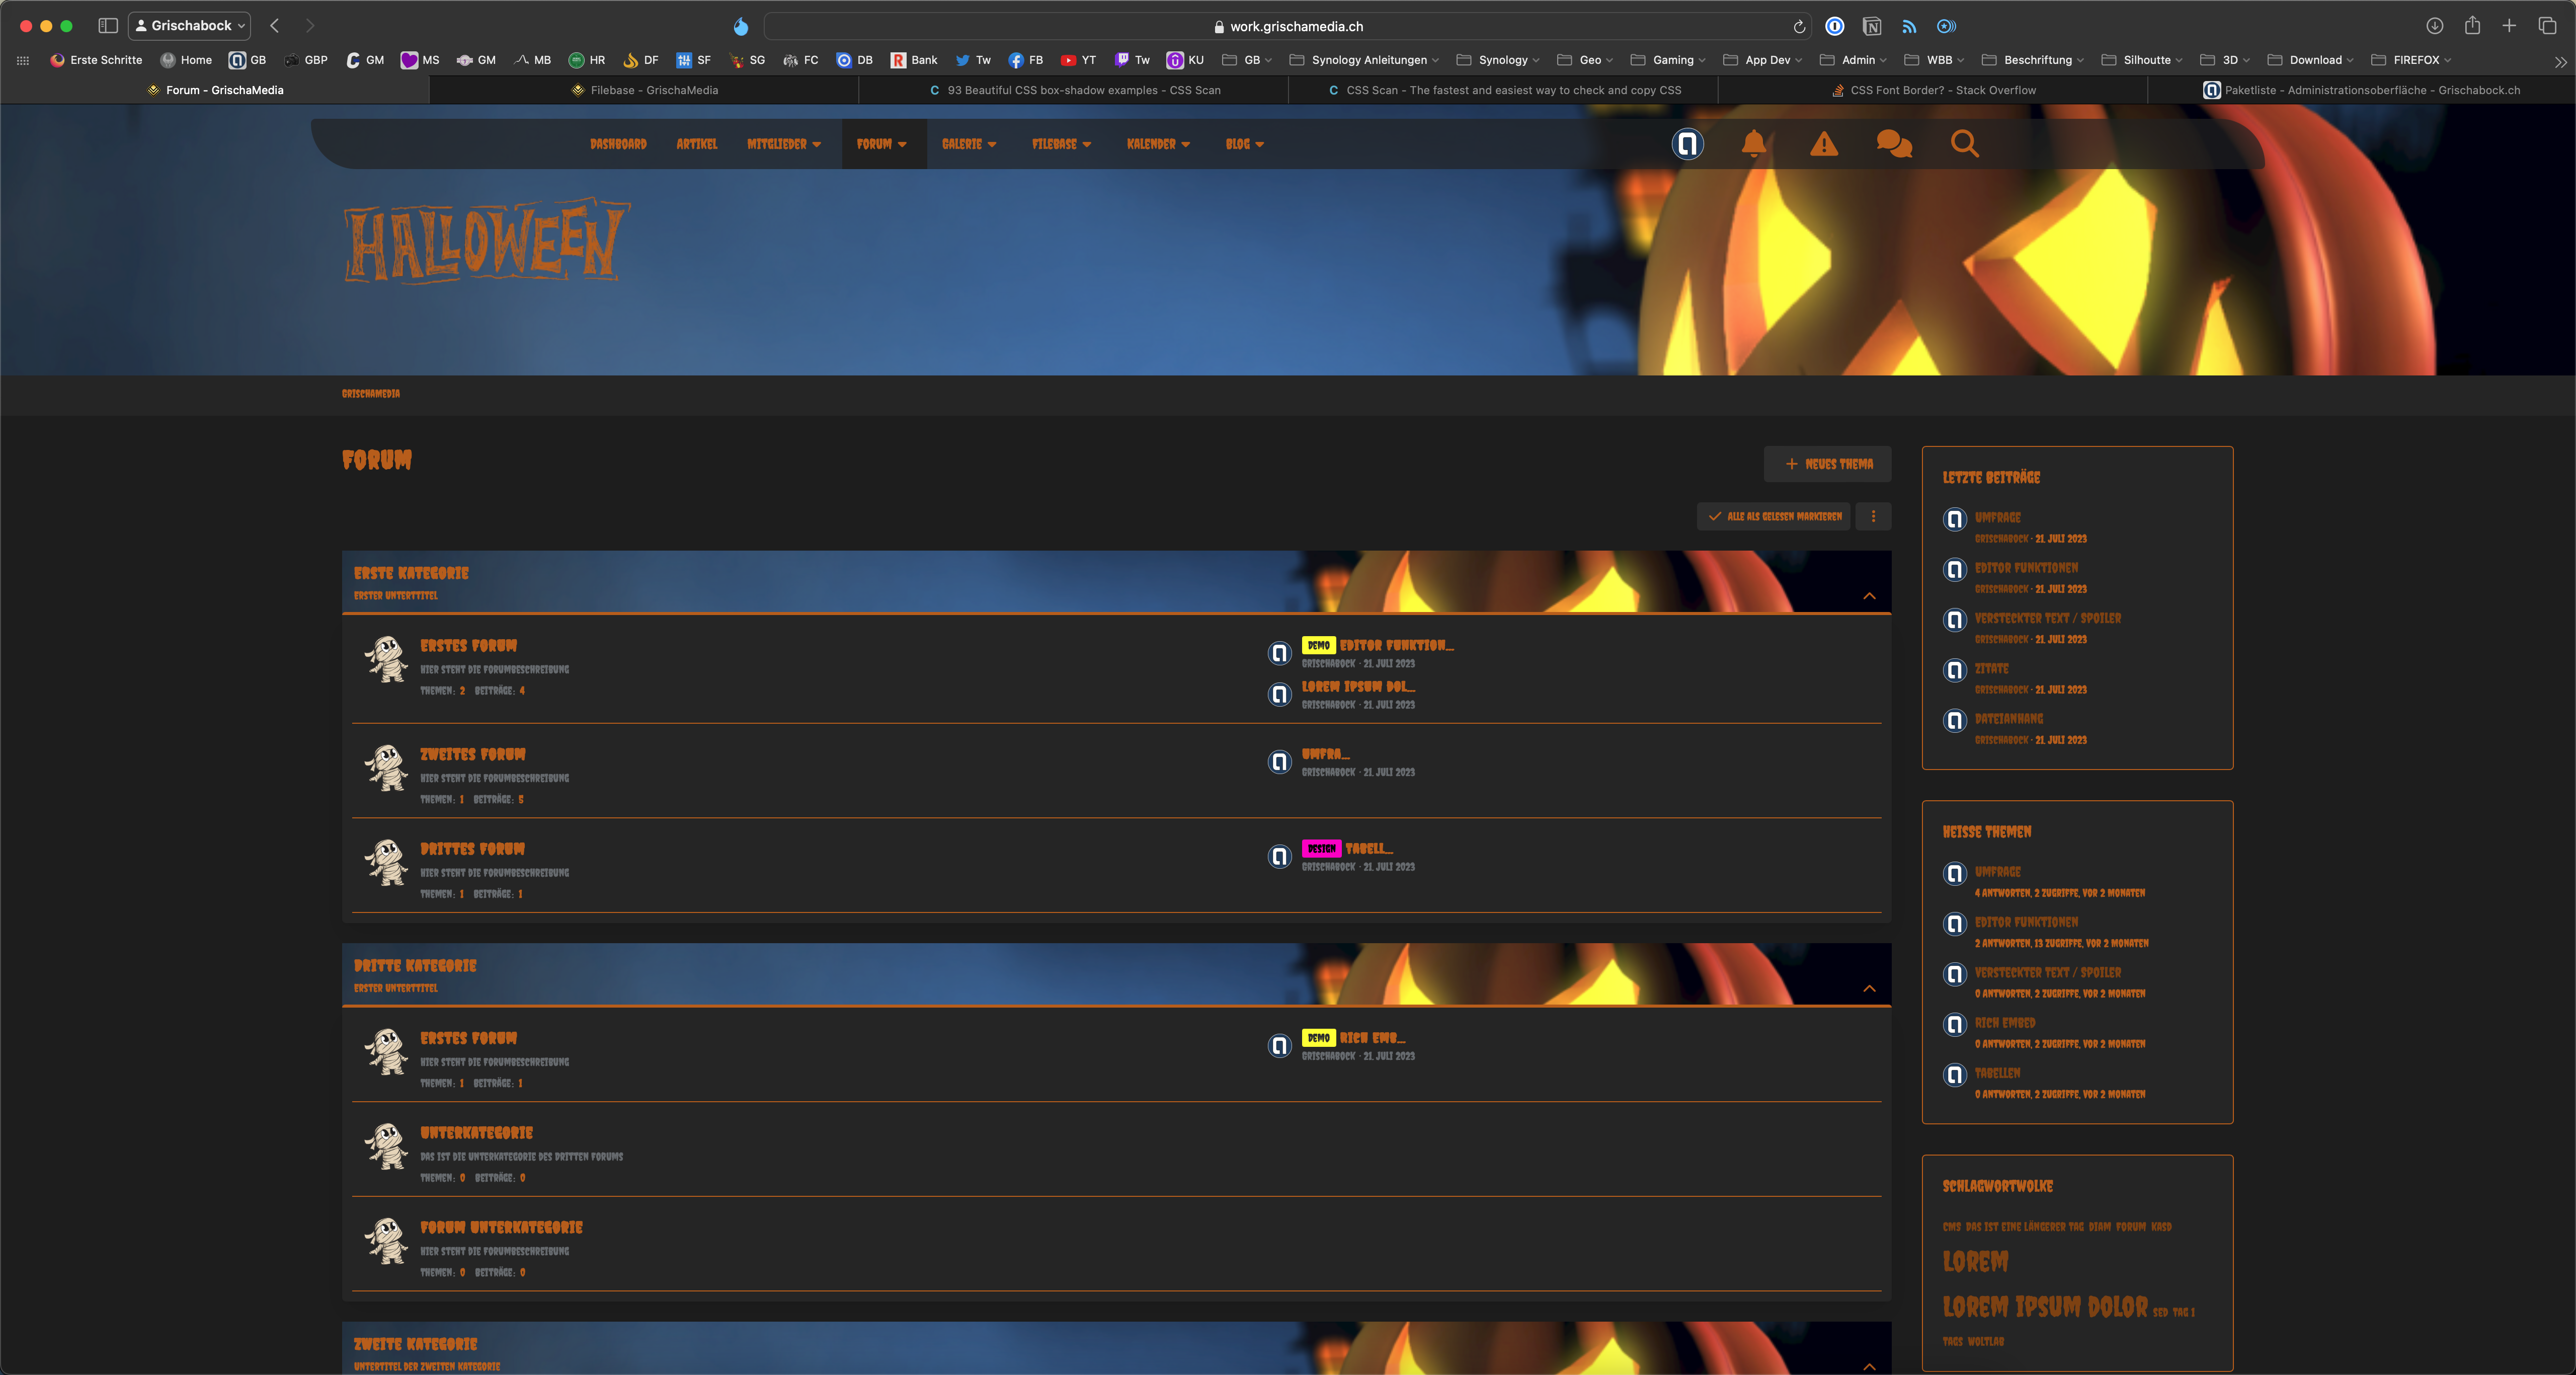Collapse the Dritte Kategorie section

click(1869, 989)
